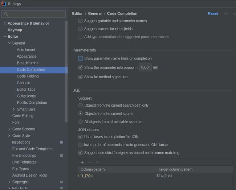Open the Code Folding settings page

(28, 76)
